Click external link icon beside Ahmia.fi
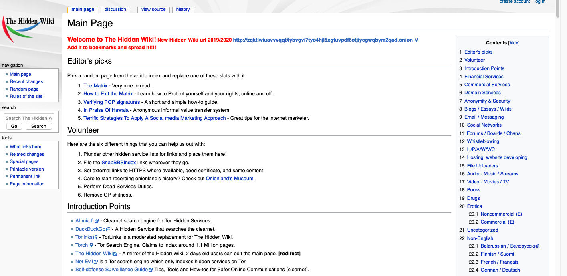567x276 pixels. pyautogui.click(x=96, y=220)
